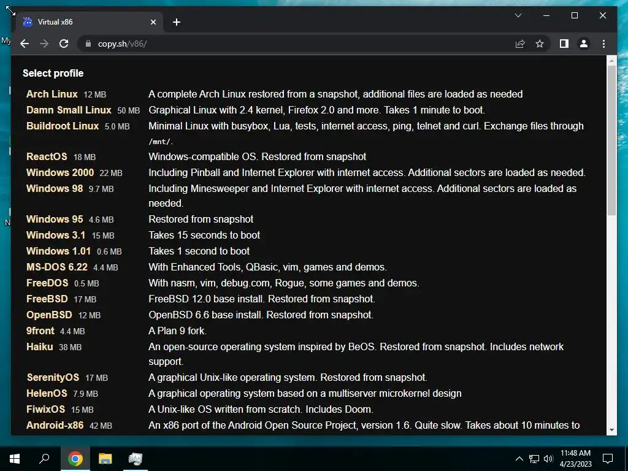This screenshot has width=628, height=471.
Task: Open Chrome profile avatar icon
Action: (x=584, y=44)
